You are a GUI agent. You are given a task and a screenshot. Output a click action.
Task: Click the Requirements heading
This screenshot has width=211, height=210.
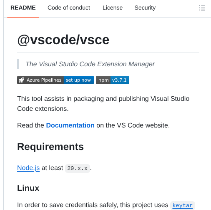pyautogui.click(x=50, y=147)
